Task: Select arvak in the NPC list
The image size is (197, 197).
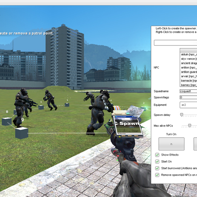Action: pyautogui.click(x=189, y=76)
